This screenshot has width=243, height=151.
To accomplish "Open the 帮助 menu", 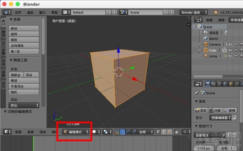I will point(55,13).
